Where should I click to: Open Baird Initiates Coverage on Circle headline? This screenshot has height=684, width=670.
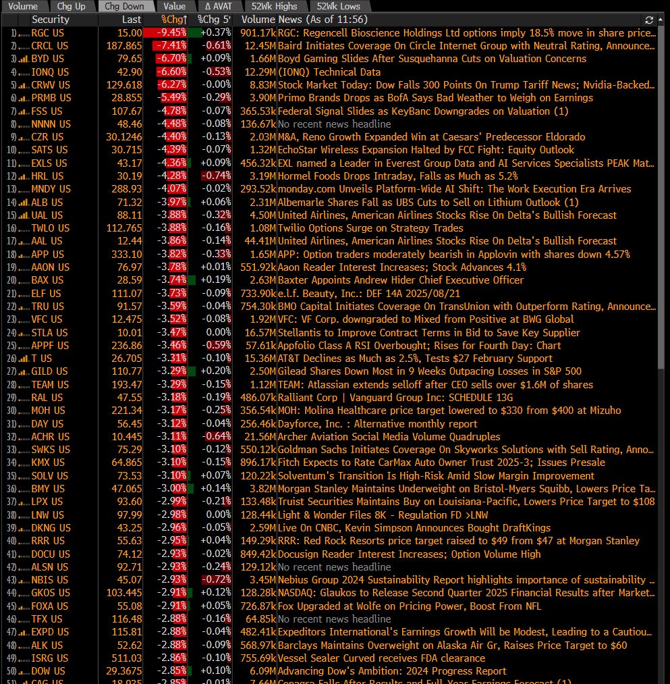pos(466,46)
